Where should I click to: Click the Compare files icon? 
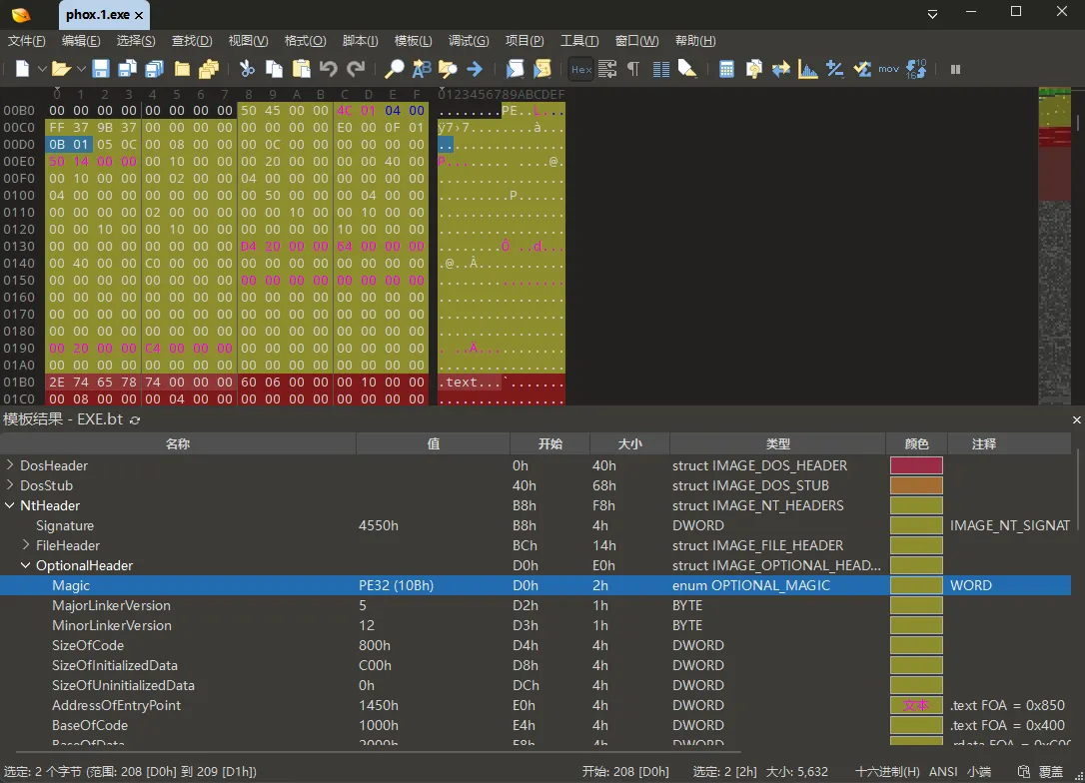[x=753, y=69]
